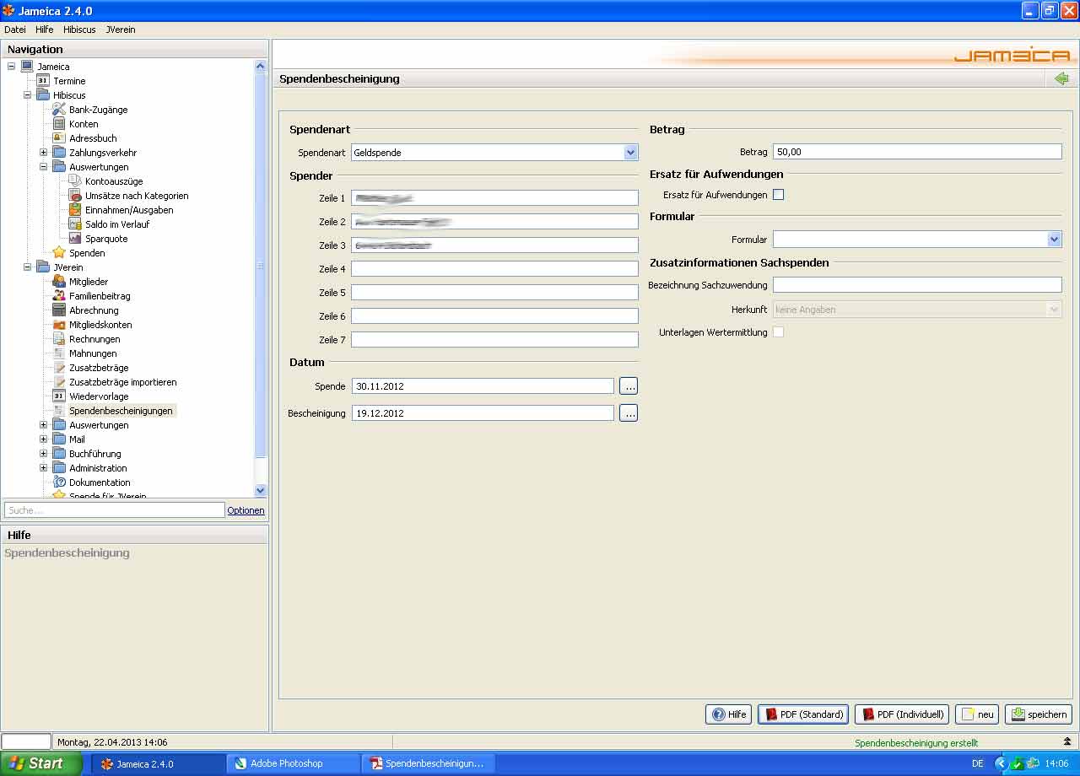Click the Bescheinigung date field 19.12.2012
1080x776 pixels.
[483, 413]
